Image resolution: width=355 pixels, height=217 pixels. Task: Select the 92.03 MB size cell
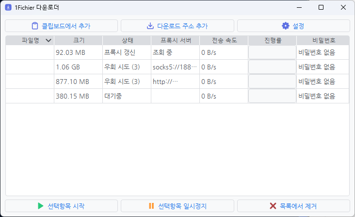[79, 52]
